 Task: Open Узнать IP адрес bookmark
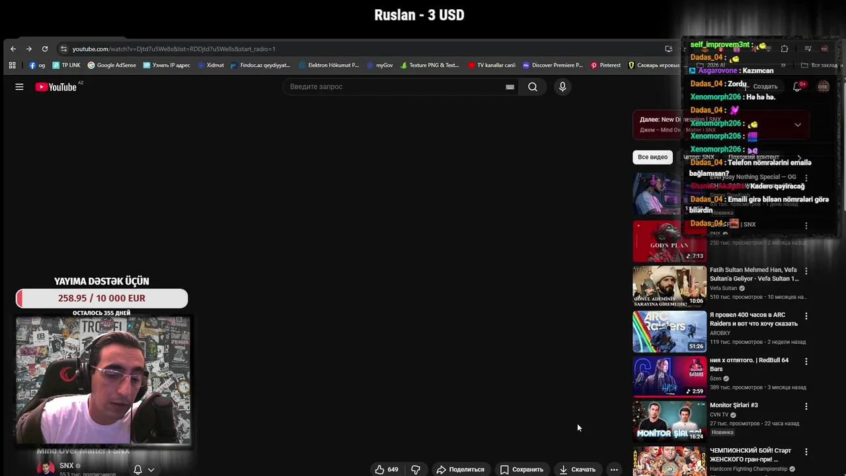tap(167, 65)
